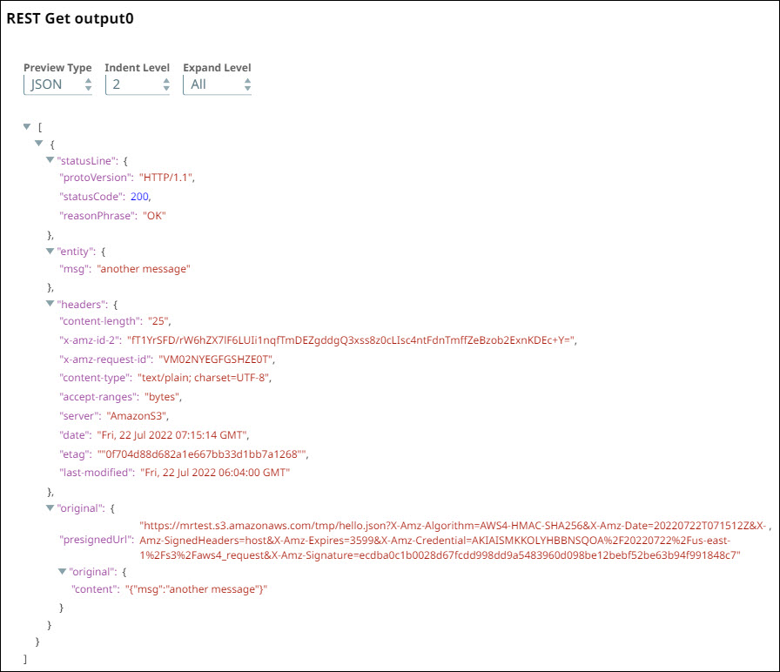Collapse the outer original node
Screen dimensions: 780x672
[x=50, y=507]
